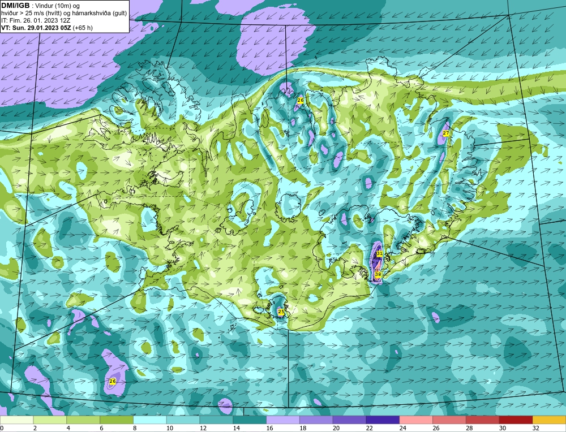The width and height of the screenshot is (566, 432).
Task: Click the 'IT: Fim. 26. 01. 2023 12Z' line
Action: coord(35,20)
